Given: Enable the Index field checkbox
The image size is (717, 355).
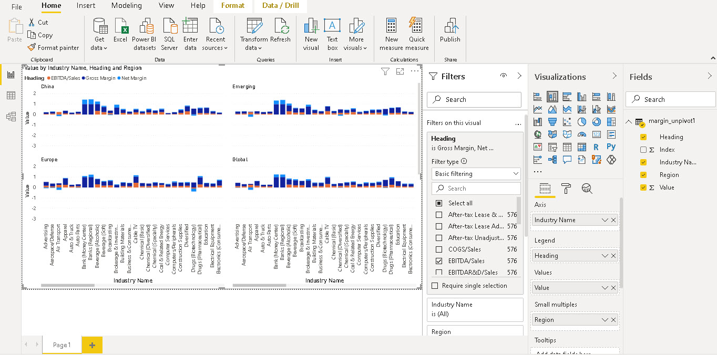Looking at the screenshot, I should (642, 150).
